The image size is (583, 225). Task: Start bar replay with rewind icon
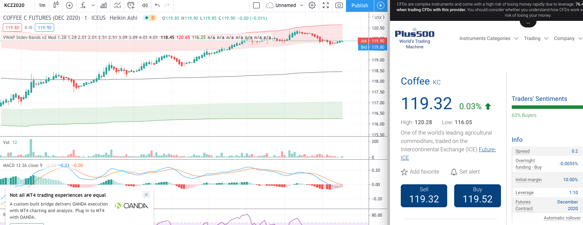[145, 5]
